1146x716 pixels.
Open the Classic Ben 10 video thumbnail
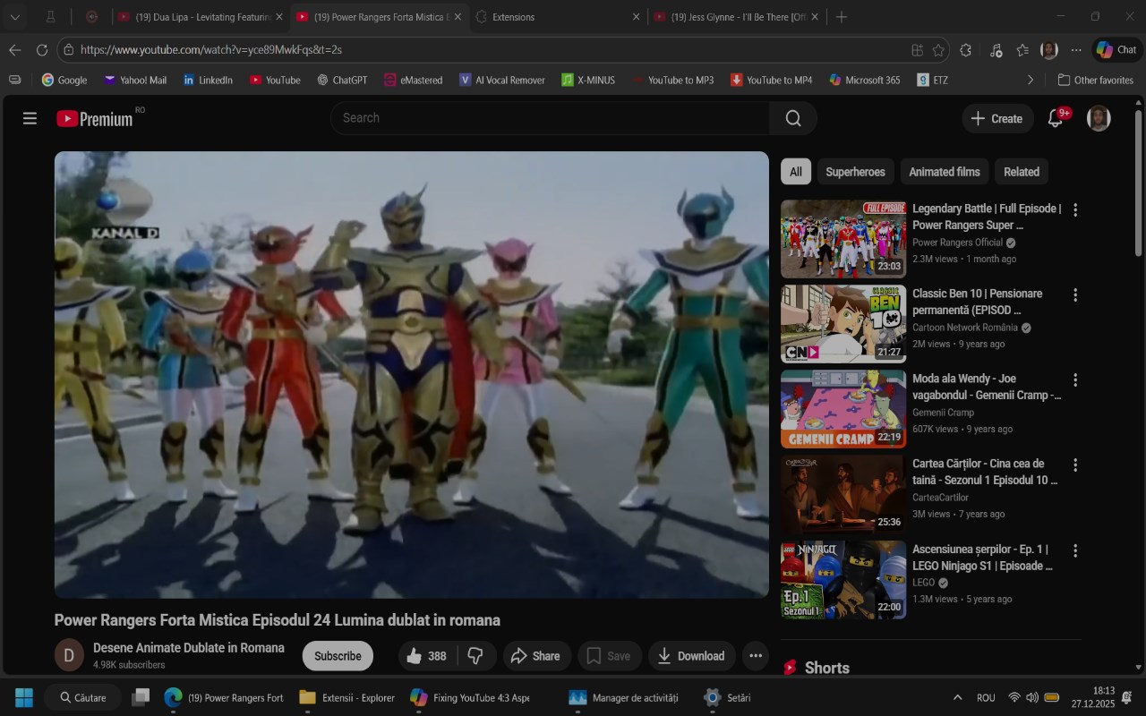click(843, 324)
